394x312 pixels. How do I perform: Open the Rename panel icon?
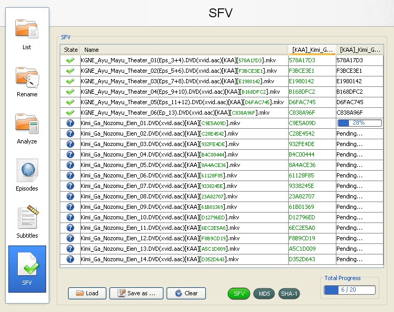pos(27,81)
